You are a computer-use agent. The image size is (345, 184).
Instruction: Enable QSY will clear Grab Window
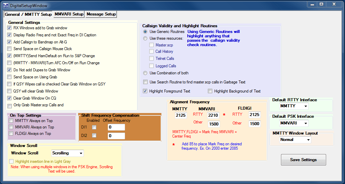click(9, 91)
